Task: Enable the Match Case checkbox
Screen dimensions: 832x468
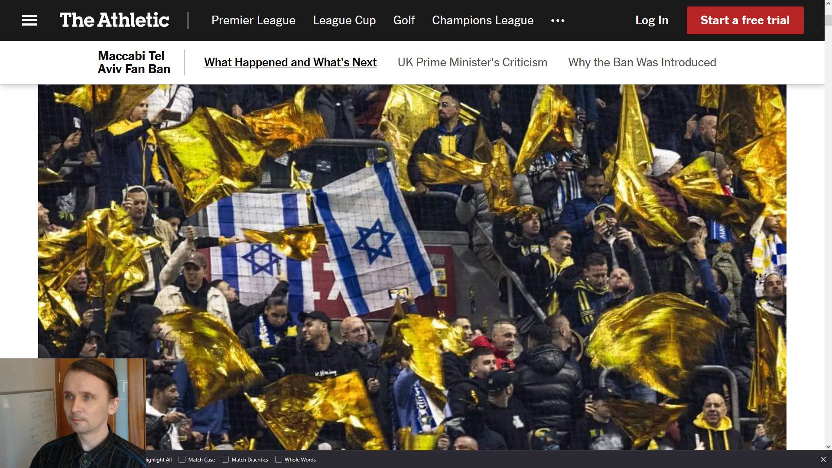Action: point(182,459)
